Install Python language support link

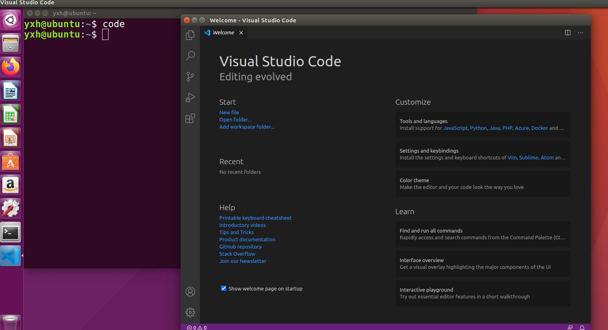(x=479, y=128)
